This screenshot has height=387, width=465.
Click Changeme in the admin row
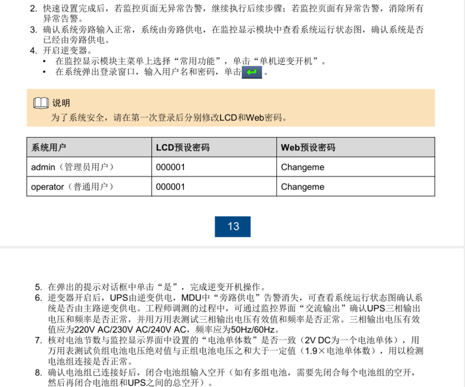click(302, 167)
